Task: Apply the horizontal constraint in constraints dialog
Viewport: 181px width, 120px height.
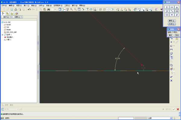Action: point(172,7)
